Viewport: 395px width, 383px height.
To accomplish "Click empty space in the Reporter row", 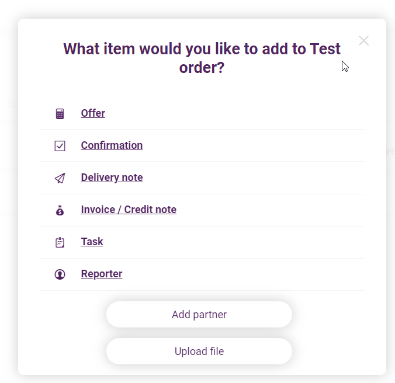I will [242, 274].
